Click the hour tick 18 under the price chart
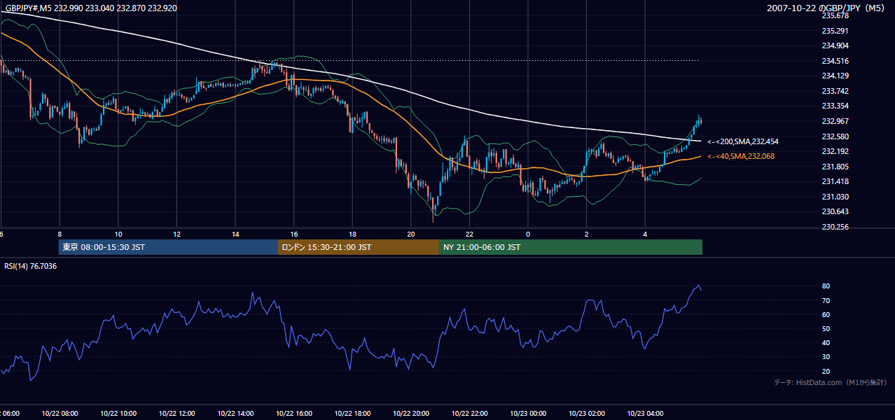This screenshot has width=895, height=420. pyautogui.click(x=353, y=234)
